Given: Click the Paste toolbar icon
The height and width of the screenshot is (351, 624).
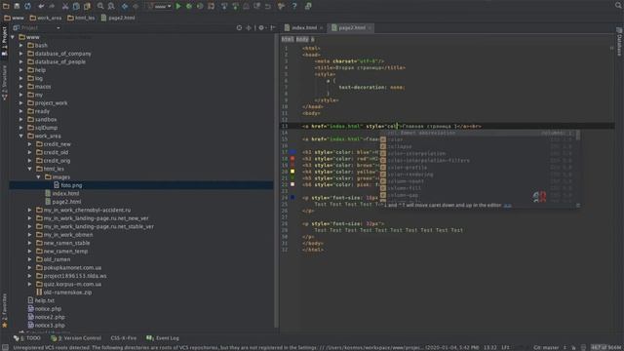Looking at the screenshot, I should [87, 6].
